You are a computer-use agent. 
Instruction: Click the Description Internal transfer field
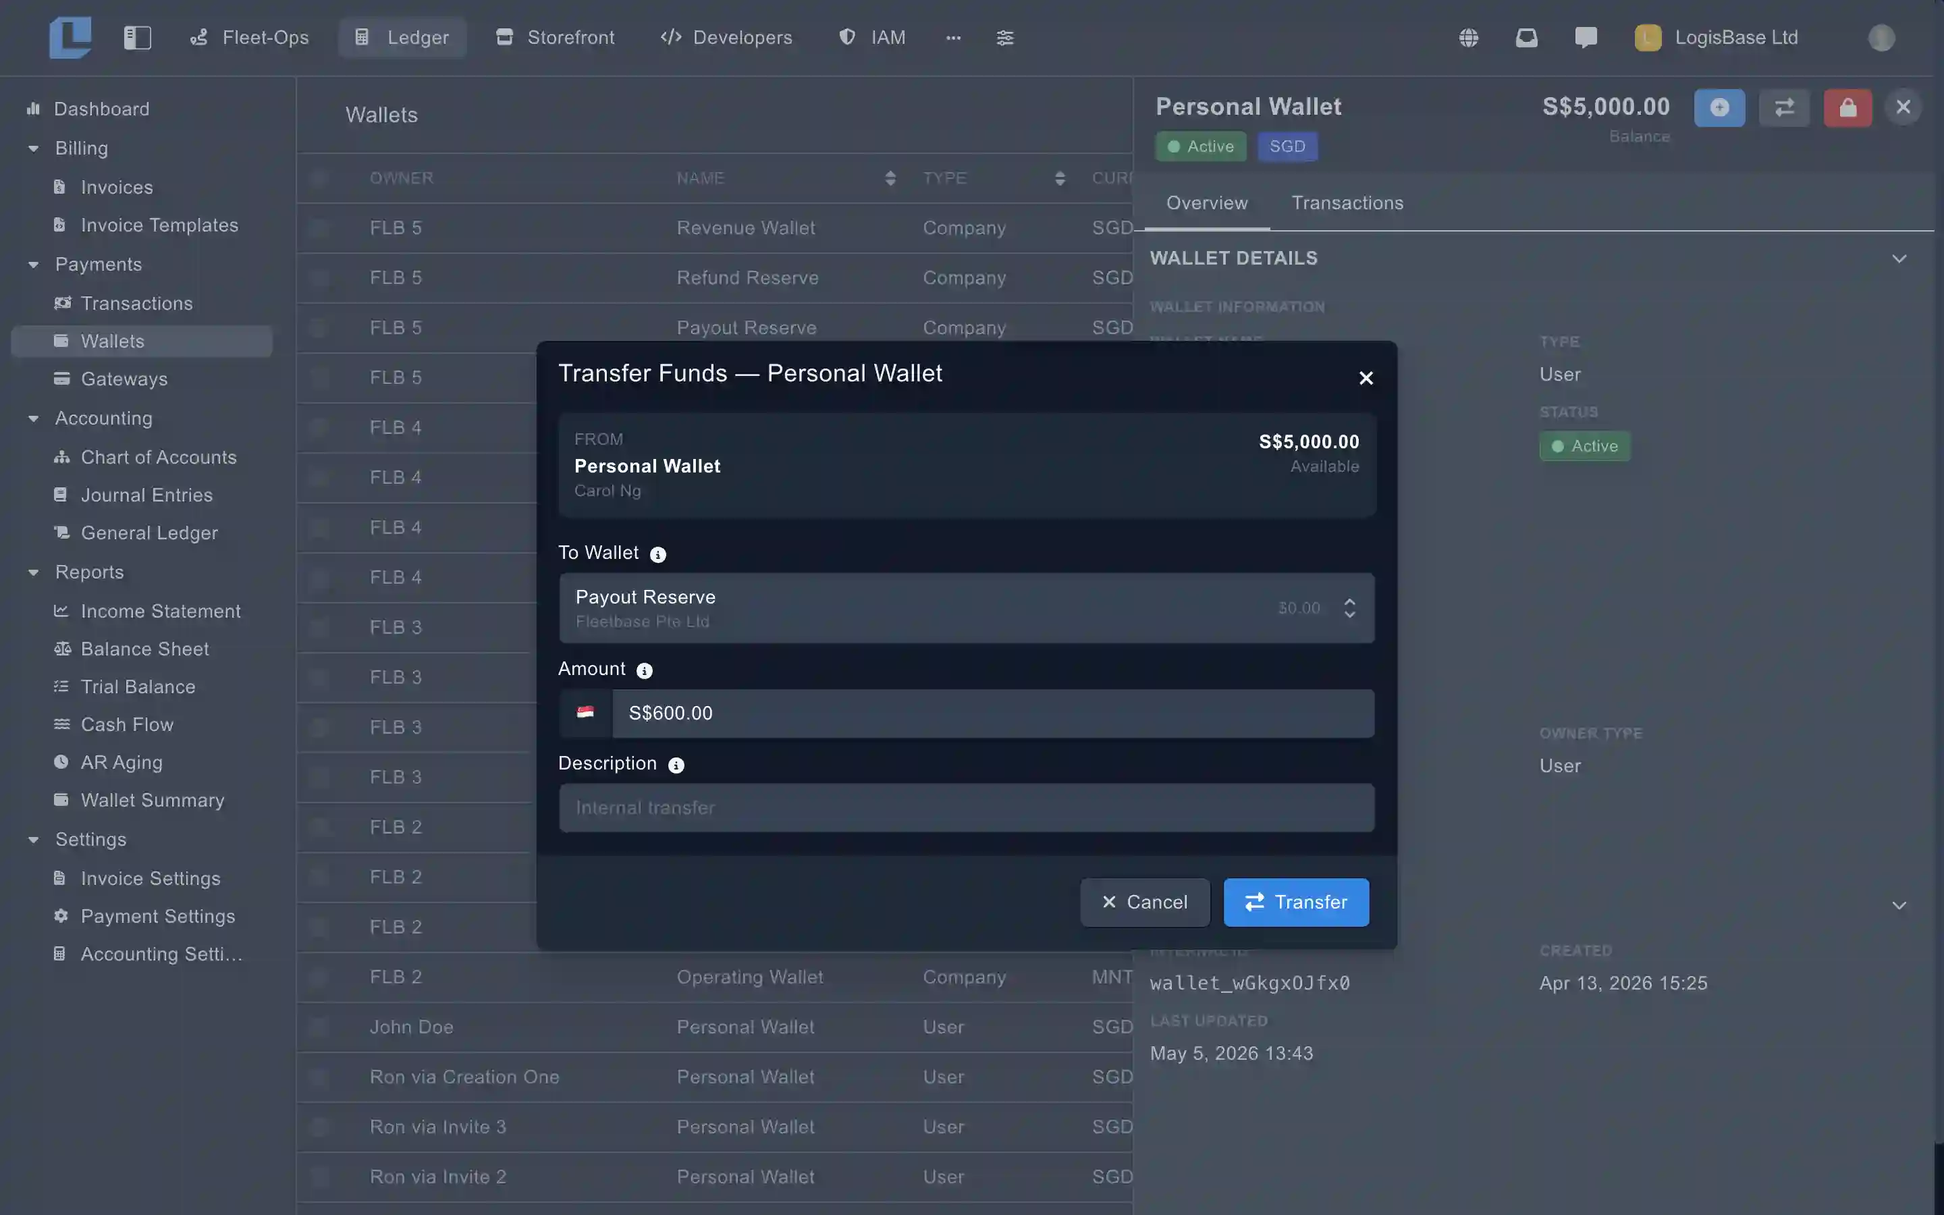pyautogui.click(x=967, y=807)
